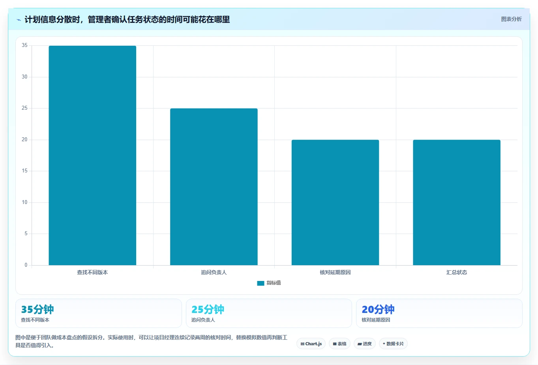Click the 查找不同版本 caption under 35分钟

pyautogui.click(x=35, y=320)
